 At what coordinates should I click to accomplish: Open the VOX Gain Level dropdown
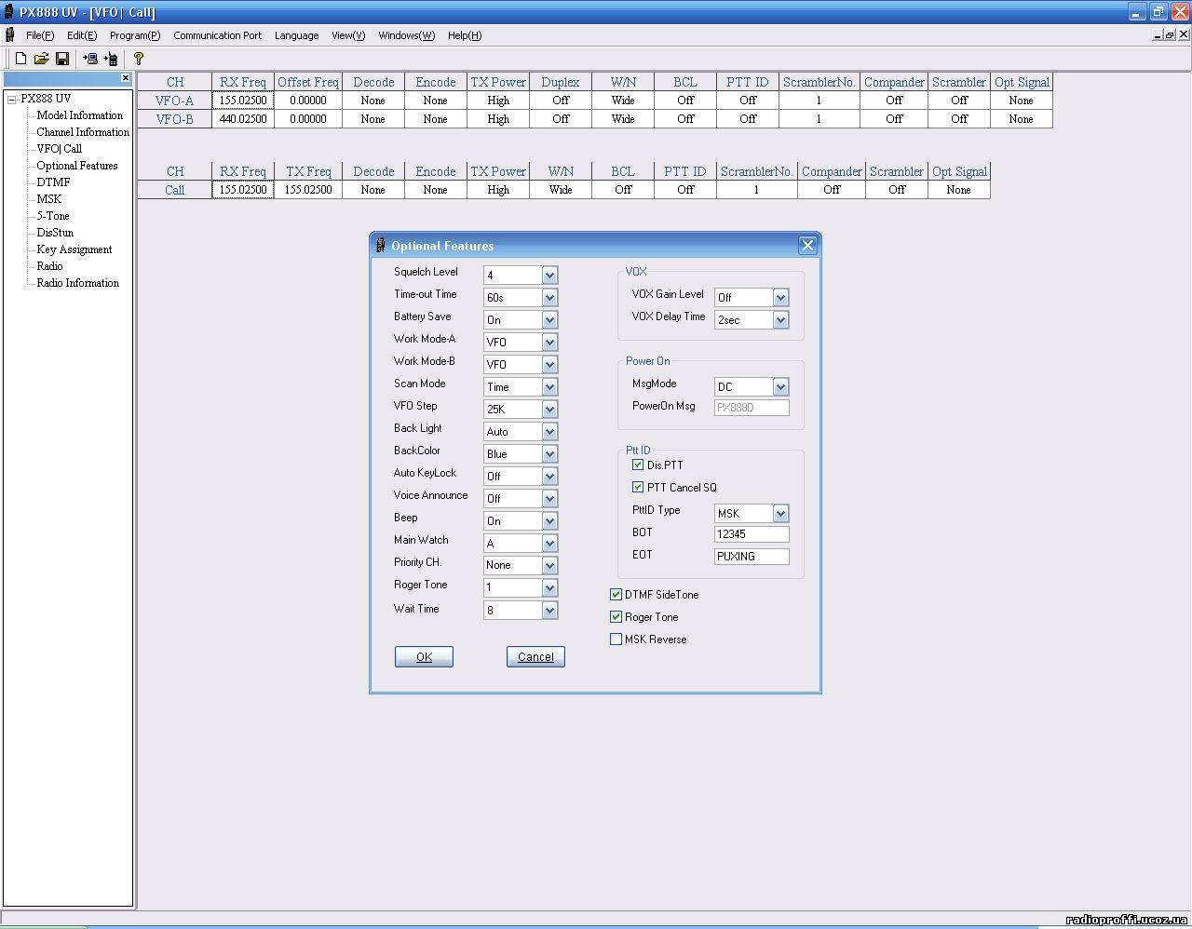click(780, 297)
